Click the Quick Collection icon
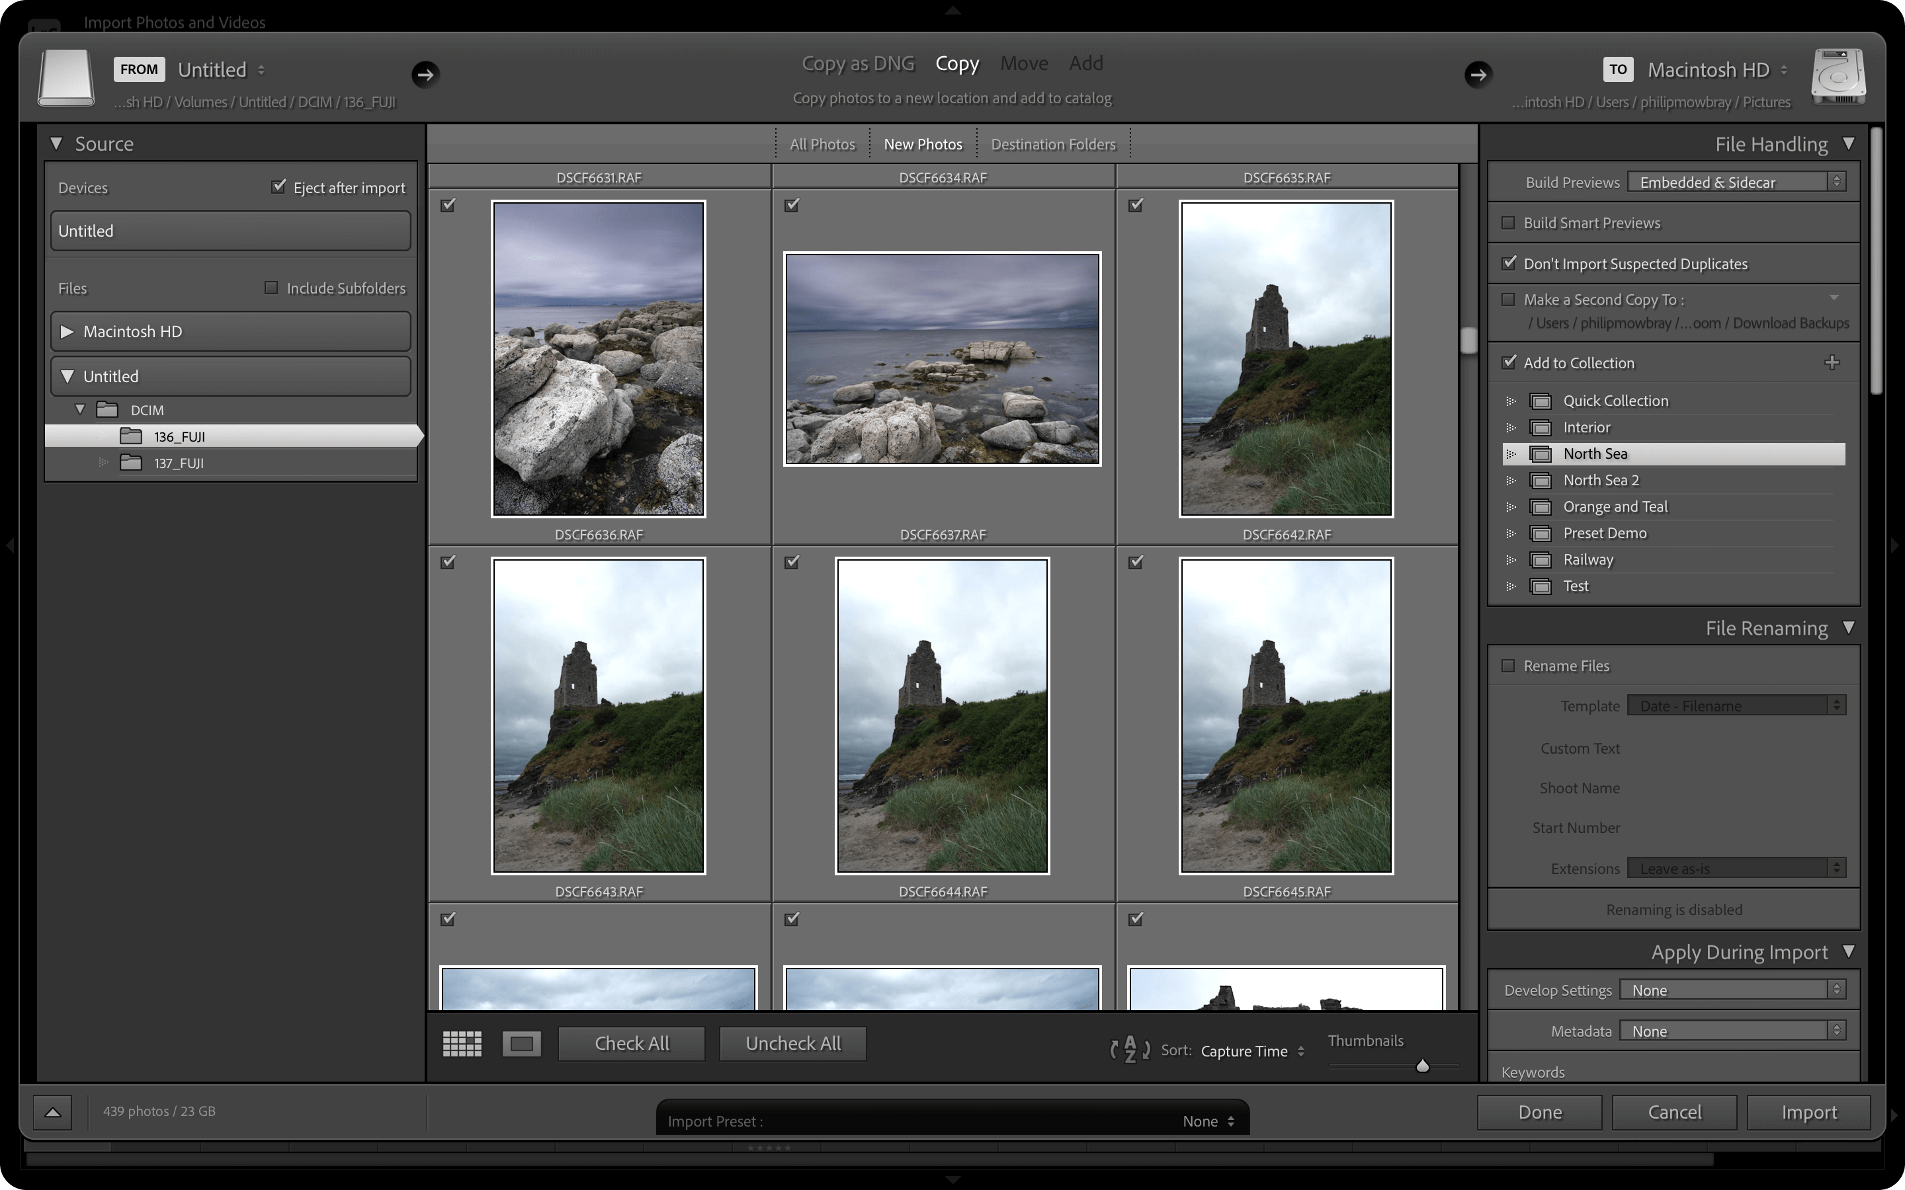 pos(1541,401)
